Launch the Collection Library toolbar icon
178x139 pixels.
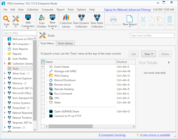[66, 18]
